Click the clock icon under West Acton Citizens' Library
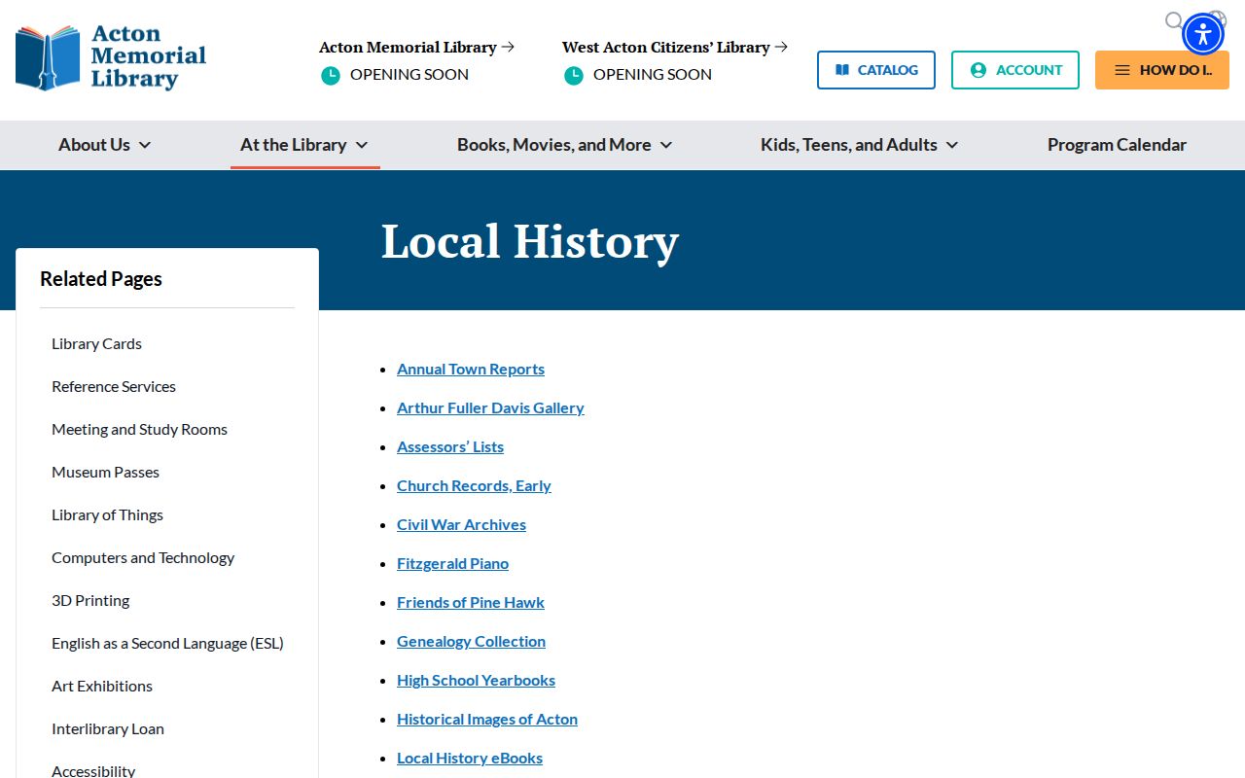 (574, 75)
